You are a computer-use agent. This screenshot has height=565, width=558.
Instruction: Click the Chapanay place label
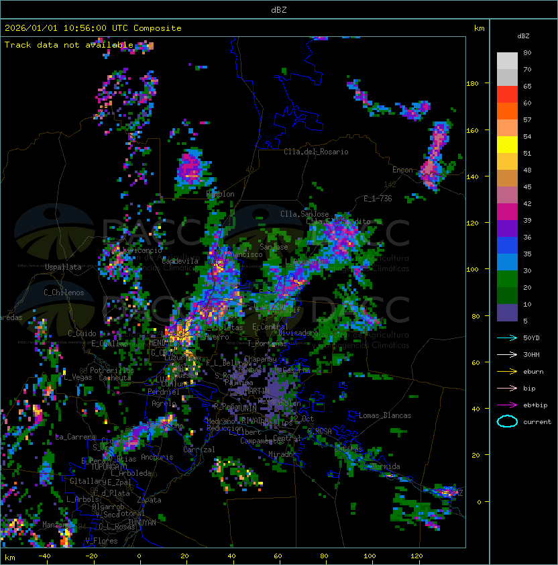coord(260,359)
